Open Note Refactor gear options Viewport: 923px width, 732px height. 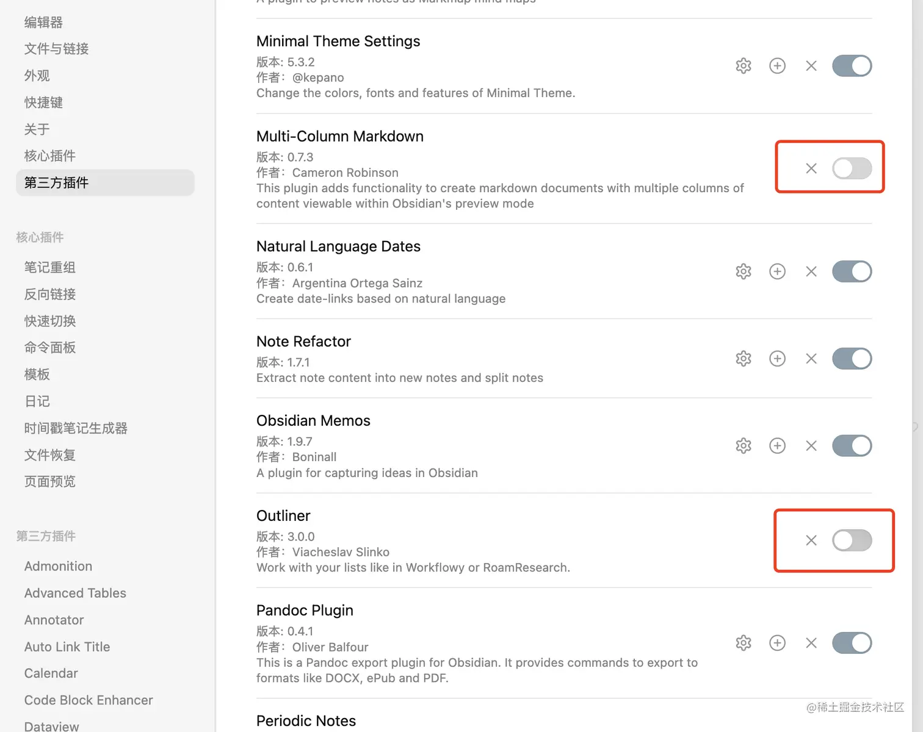(743, 359)
